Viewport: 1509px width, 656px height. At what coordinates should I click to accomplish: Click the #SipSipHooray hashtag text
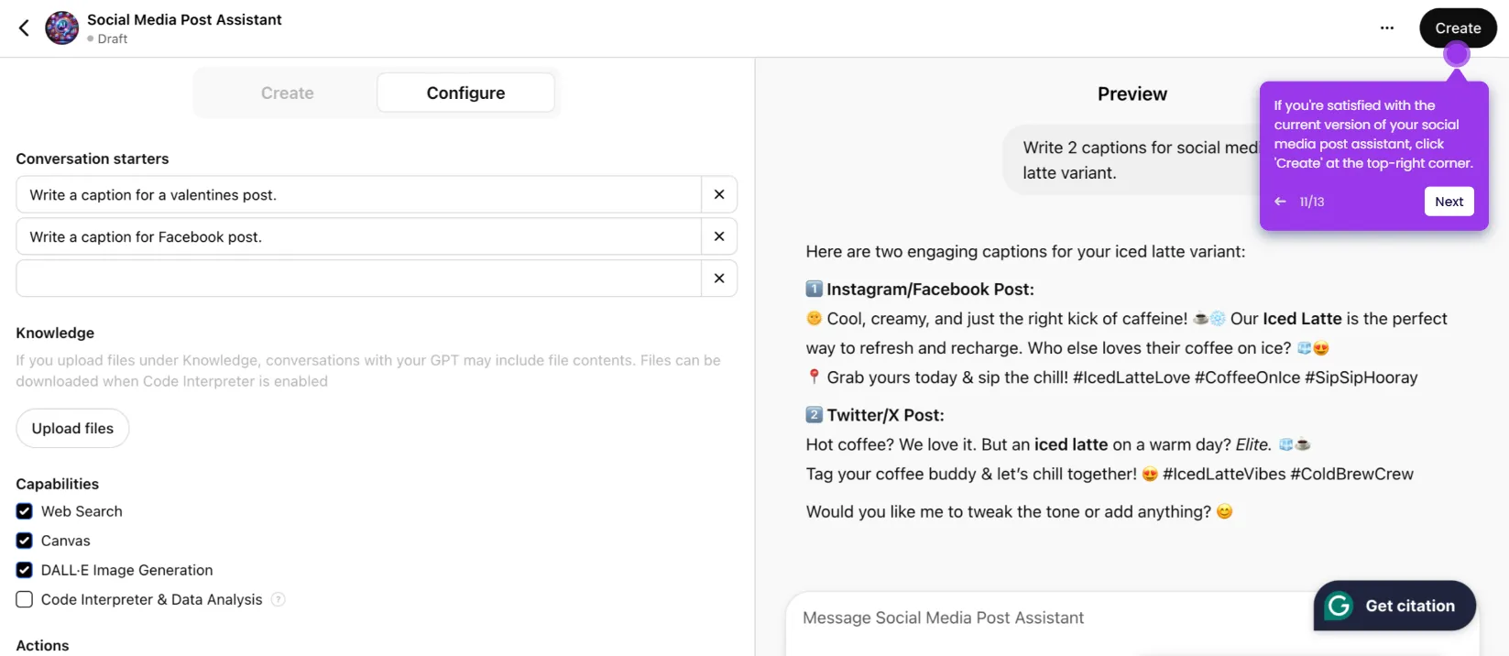click(1361, 377)
